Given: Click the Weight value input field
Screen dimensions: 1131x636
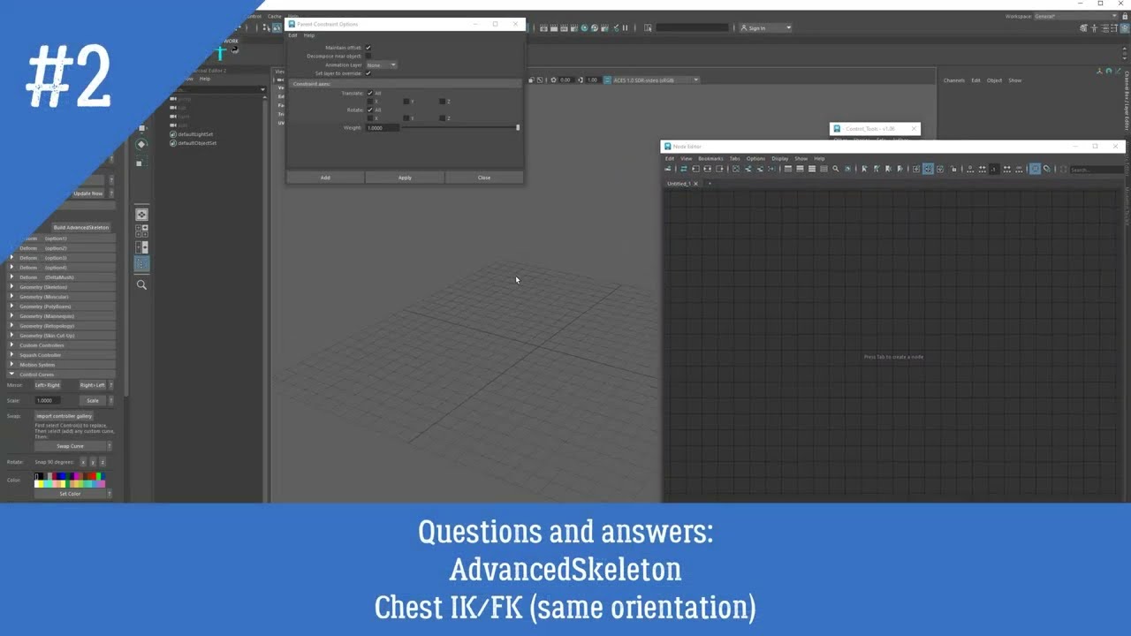Looking at the screenshot, I should pos(383,128).
